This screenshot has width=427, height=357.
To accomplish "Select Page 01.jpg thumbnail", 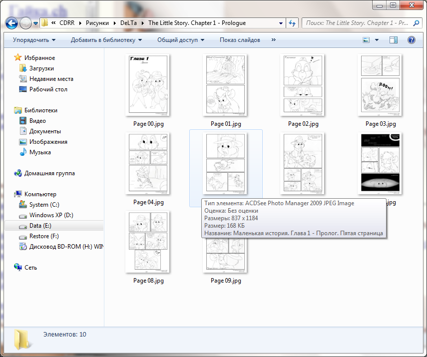I will [x=225, y=85].
